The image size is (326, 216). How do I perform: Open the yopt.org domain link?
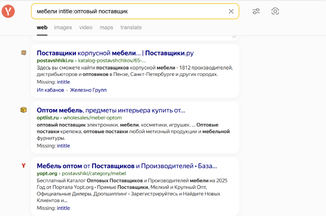(47, 173)
